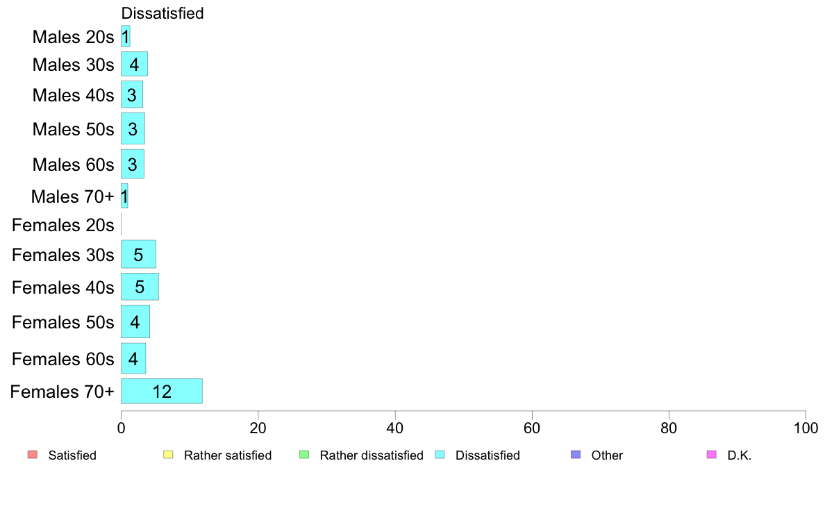Click the Rather dissatisfied legend text
The width and height of the screenshot is (825, 511).
tap(372, 455)
